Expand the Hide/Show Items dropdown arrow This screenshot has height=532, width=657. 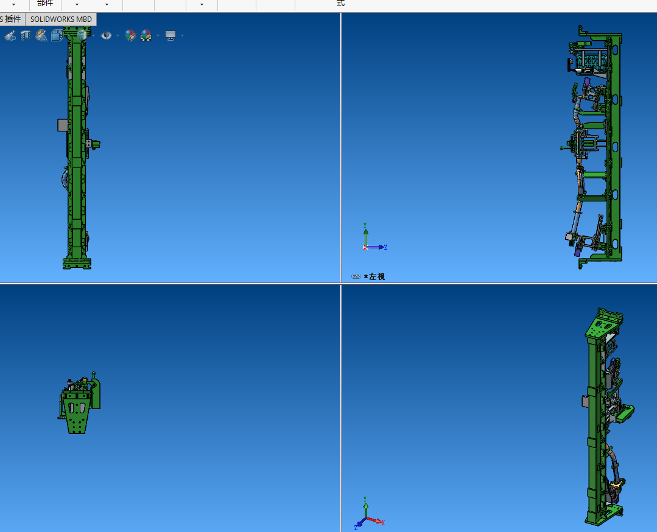coord(116,36)
